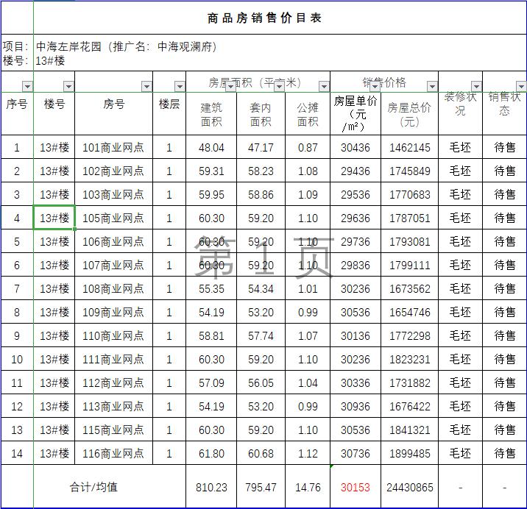The height and width of the screenshot is (509, 527).
Task: Select building area value 48.04
Action: coord(211,147)
